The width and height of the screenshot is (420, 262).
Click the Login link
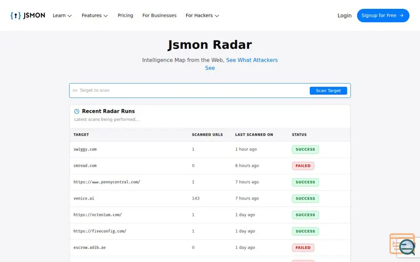click(x=344, y=16)
